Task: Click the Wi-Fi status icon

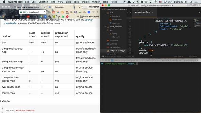Action: 155,2
